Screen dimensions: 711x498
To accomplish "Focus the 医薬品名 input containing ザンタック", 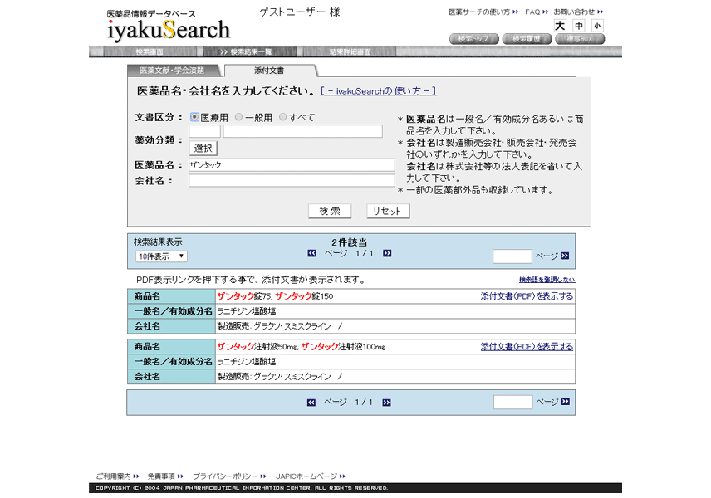I will [292, 165].
